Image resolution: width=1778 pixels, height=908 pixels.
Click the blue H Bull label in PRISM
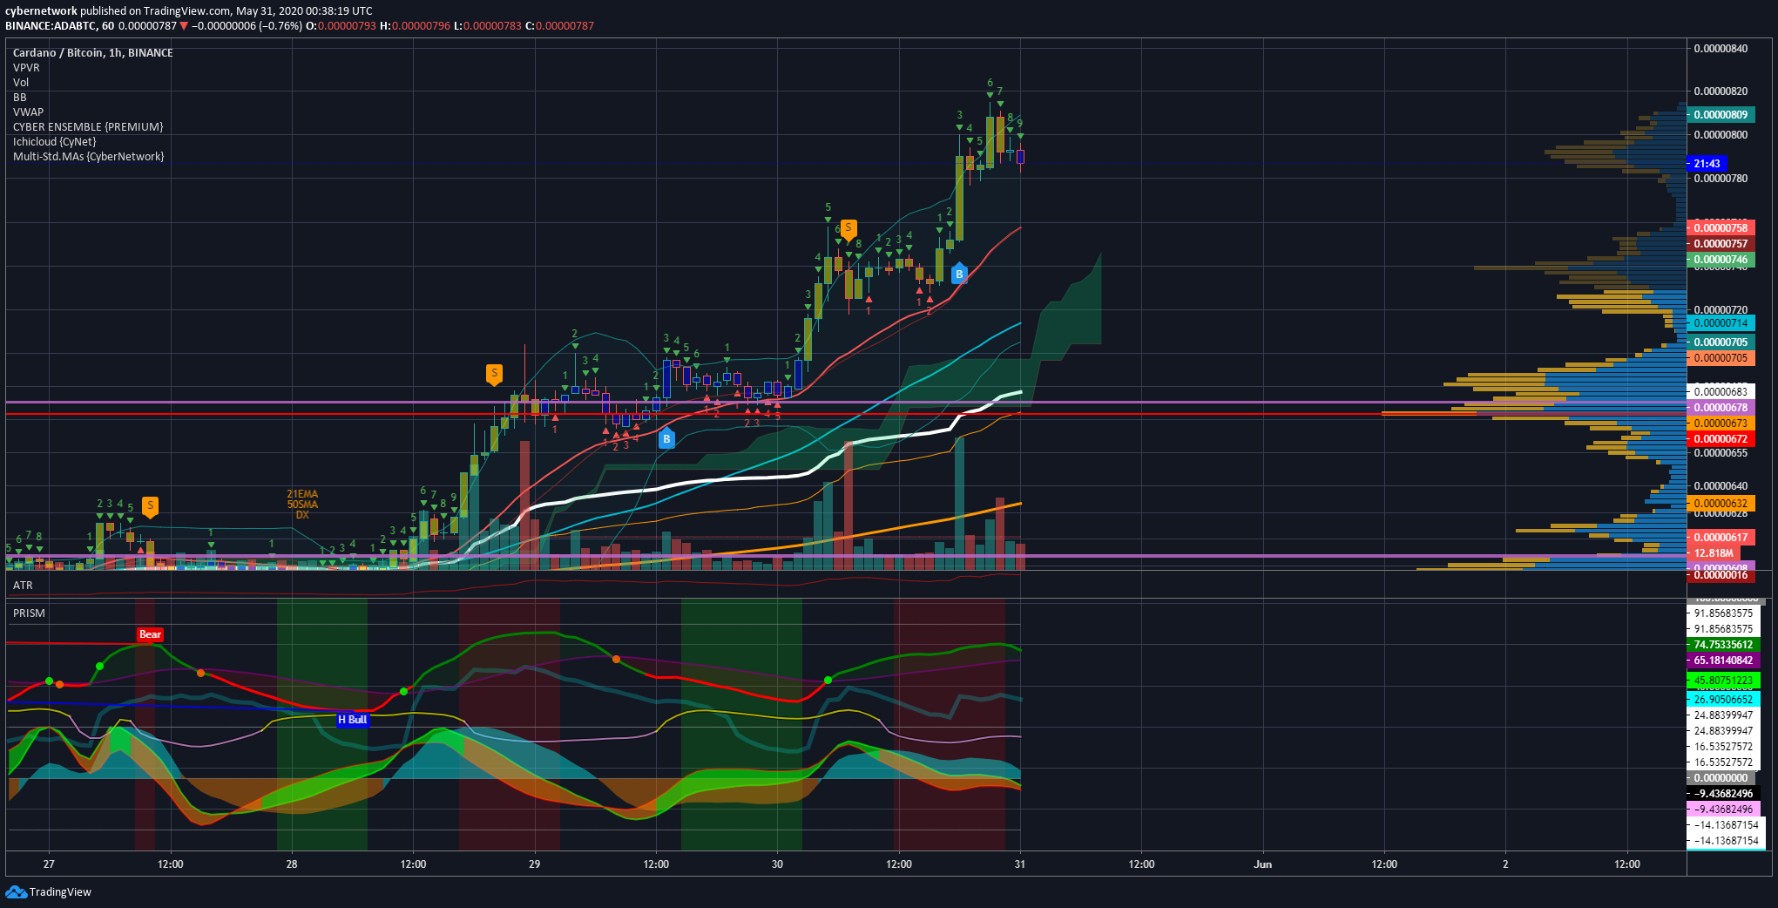coord(353,720)
